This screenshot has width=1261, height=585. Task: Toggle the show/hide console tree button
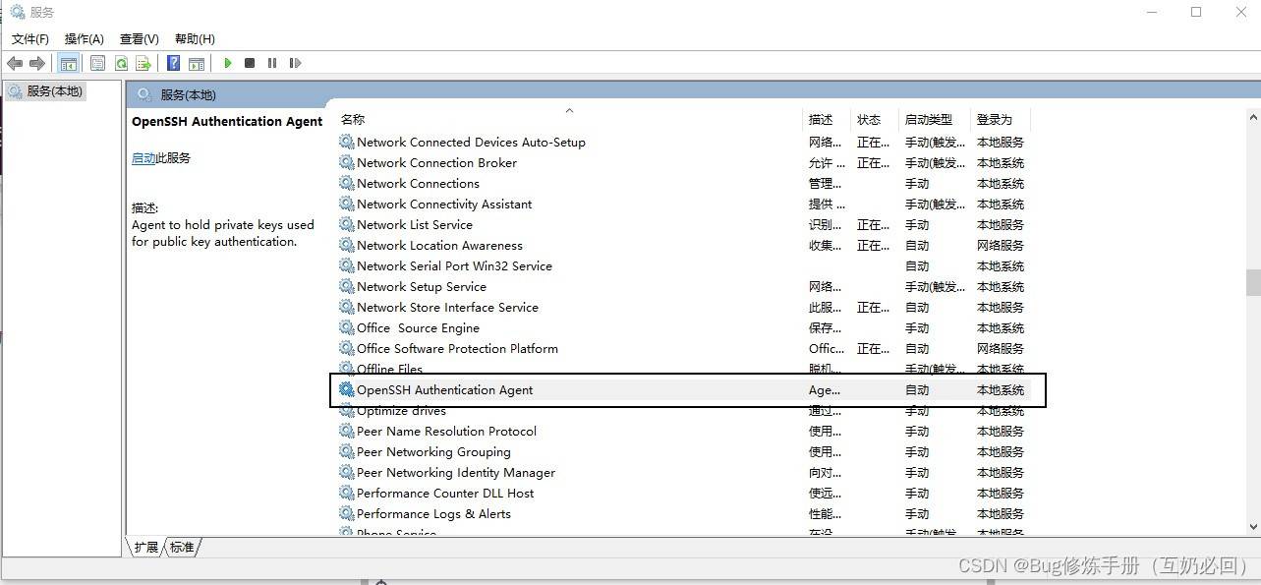point(69,63)
